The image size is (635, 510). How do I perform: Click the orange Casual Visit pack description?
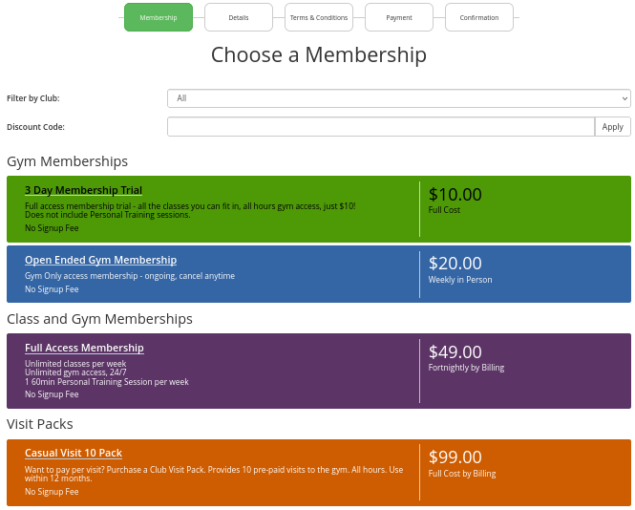pos(214,474)
